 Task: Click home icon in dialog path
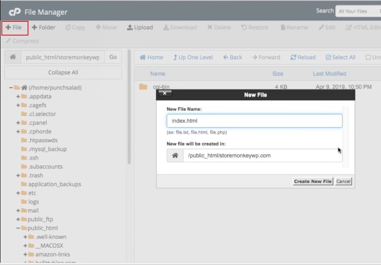175,156
